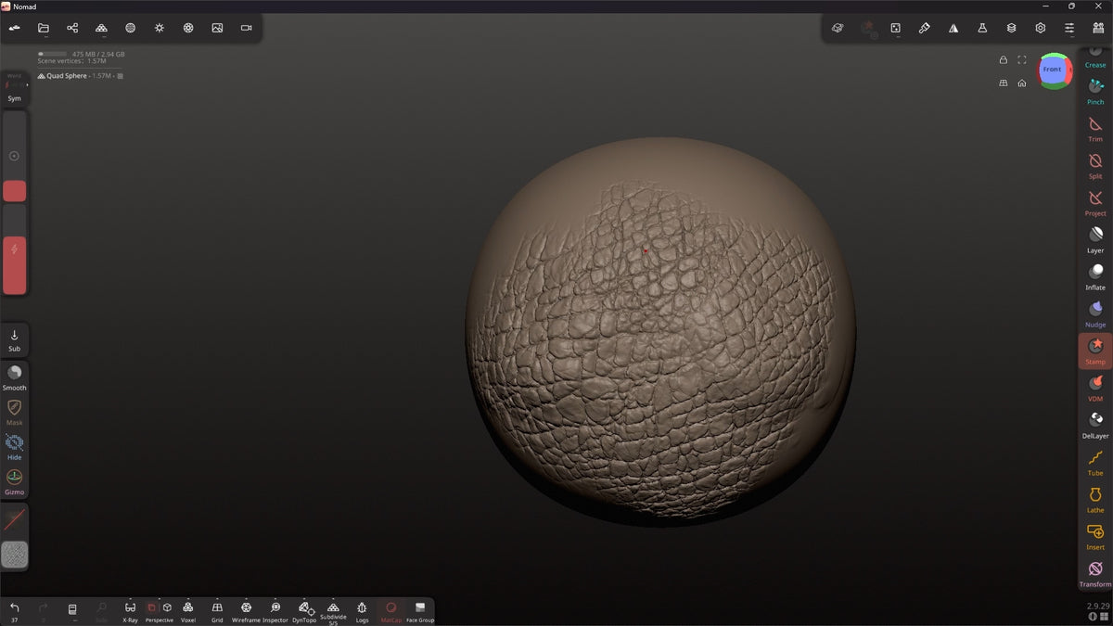The image size is (1113, 626).
Task: Toggle Sub subtract mode
Action: (x=14, y=339)
